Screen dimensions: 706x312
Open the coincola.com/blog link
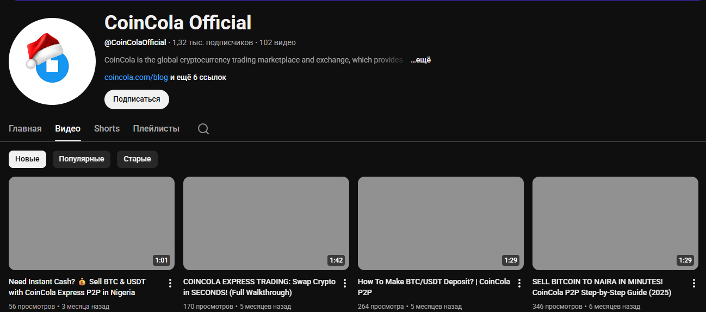pyautogui.click(x=136, y=78)
